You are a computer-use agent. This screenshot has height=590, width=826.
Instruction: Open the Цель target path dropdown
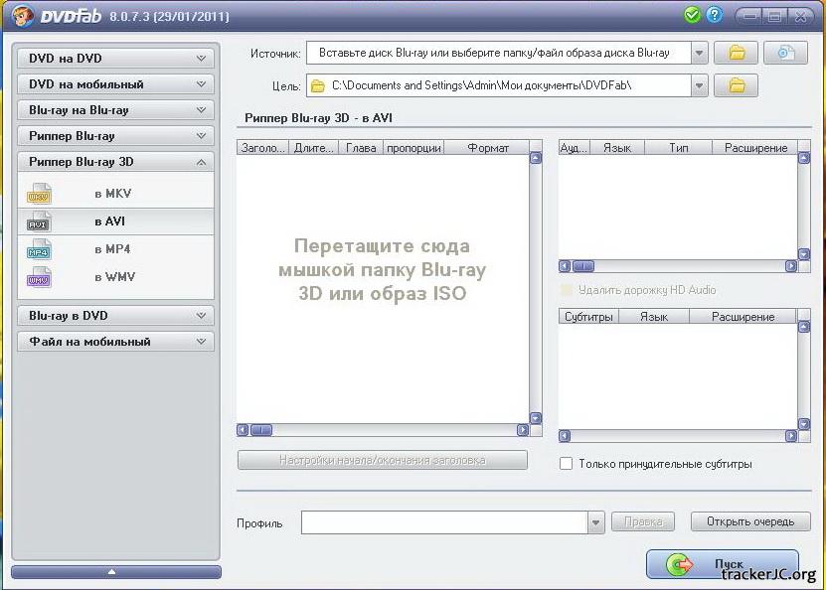pyautogui.click(x=699, y=85)
